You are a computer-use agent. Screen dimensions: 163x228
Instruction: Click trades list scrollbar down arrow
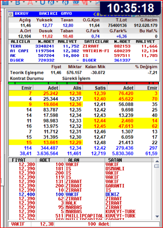(x=157, y=217)
